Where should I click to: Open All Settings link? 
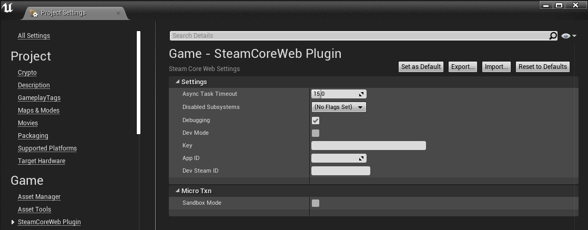pyautogui.click(x=34, y=36)
